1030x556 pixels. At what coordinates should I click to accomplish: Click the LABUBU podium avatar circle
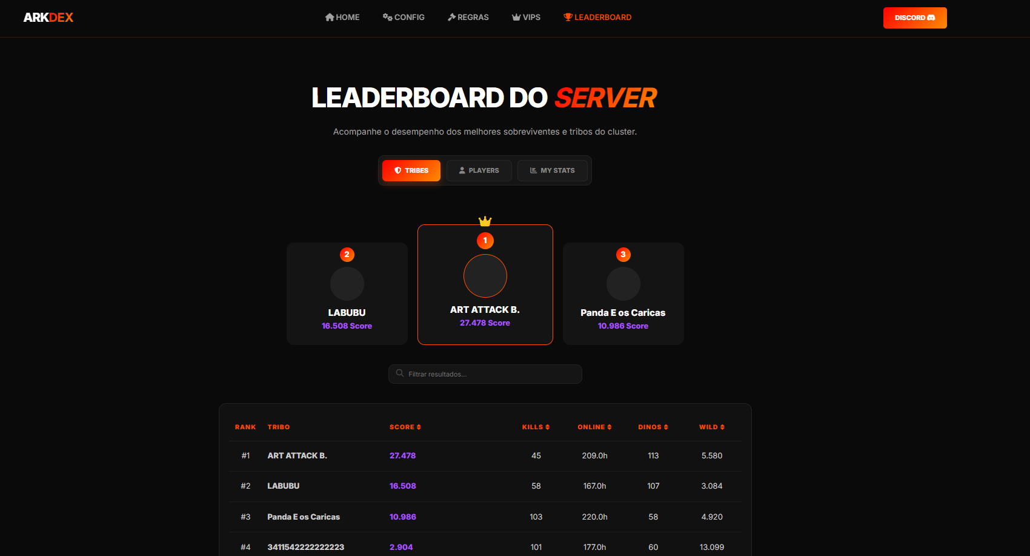tap(347, 284)
